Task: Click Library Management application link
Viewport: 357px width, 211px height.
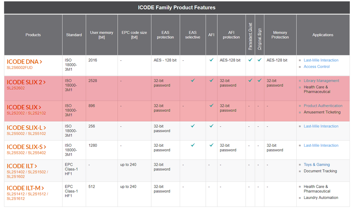Action: [321, 81]
